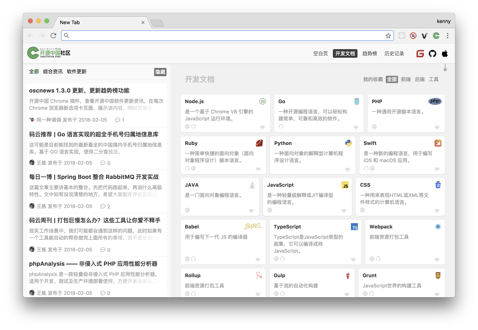478x330 pixels.
Task: Open the GitHub octocat icon in header
Action: coord(432,54)
